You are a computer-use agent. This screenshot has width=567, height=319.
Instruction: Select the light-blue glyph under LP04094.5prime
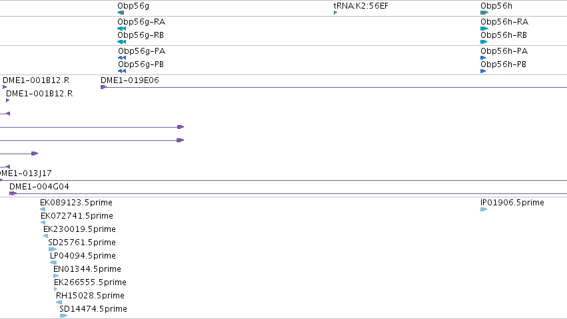tap(53, 263)
